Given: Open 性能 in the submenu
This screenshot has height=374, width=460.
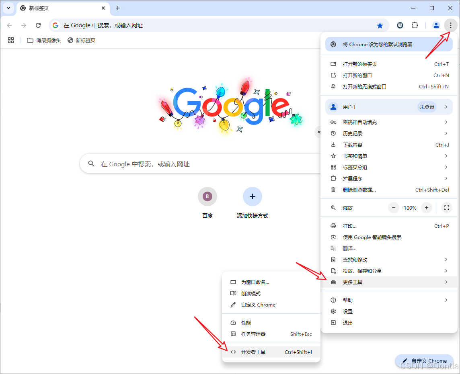Looking at the screenshot, I should 271,323.
